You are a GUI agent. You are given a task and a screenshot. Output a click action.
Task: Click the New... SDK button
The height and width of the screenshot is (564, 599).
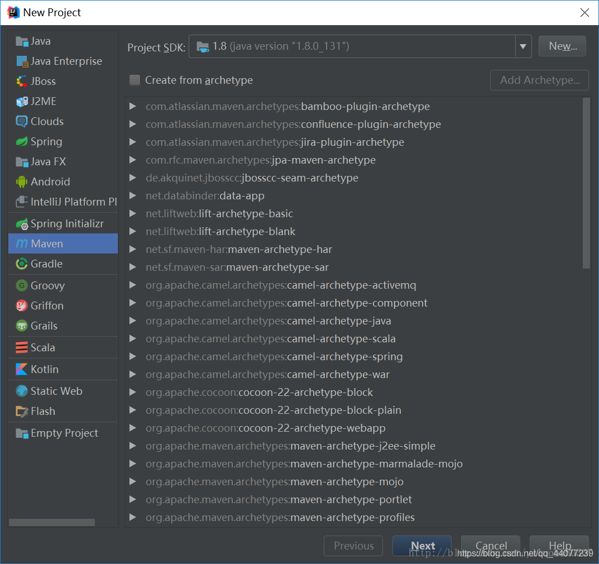562,46
